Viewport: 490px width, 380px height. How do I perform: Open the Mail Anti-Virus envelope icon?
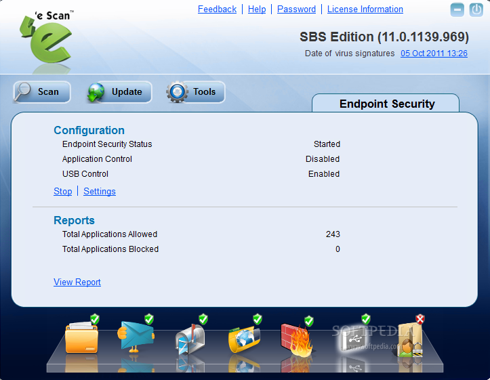136,337
